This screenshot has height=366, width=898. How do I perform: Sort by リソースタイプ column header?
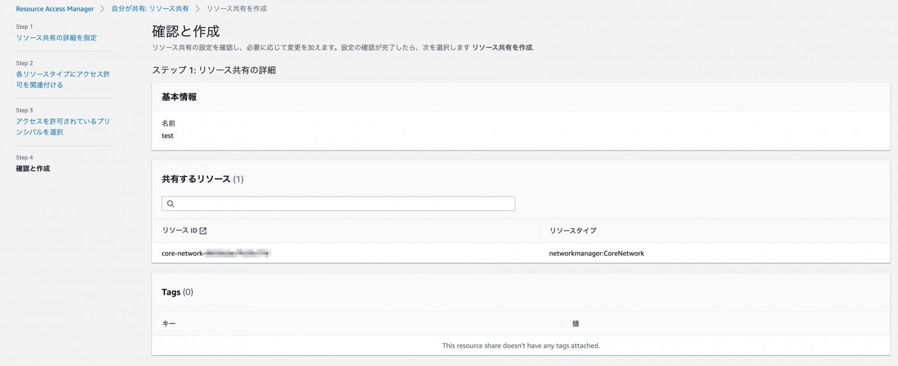pyautogui.click(x=573, y=231)
